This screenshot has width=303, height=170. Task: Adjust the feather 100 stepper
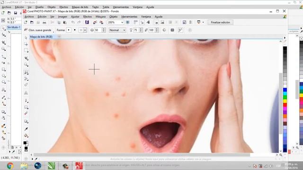[157, 30]
